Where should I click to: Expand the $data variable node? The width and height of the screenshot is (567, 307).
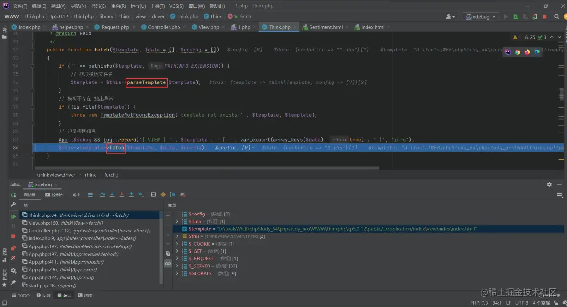coord(177,221)
